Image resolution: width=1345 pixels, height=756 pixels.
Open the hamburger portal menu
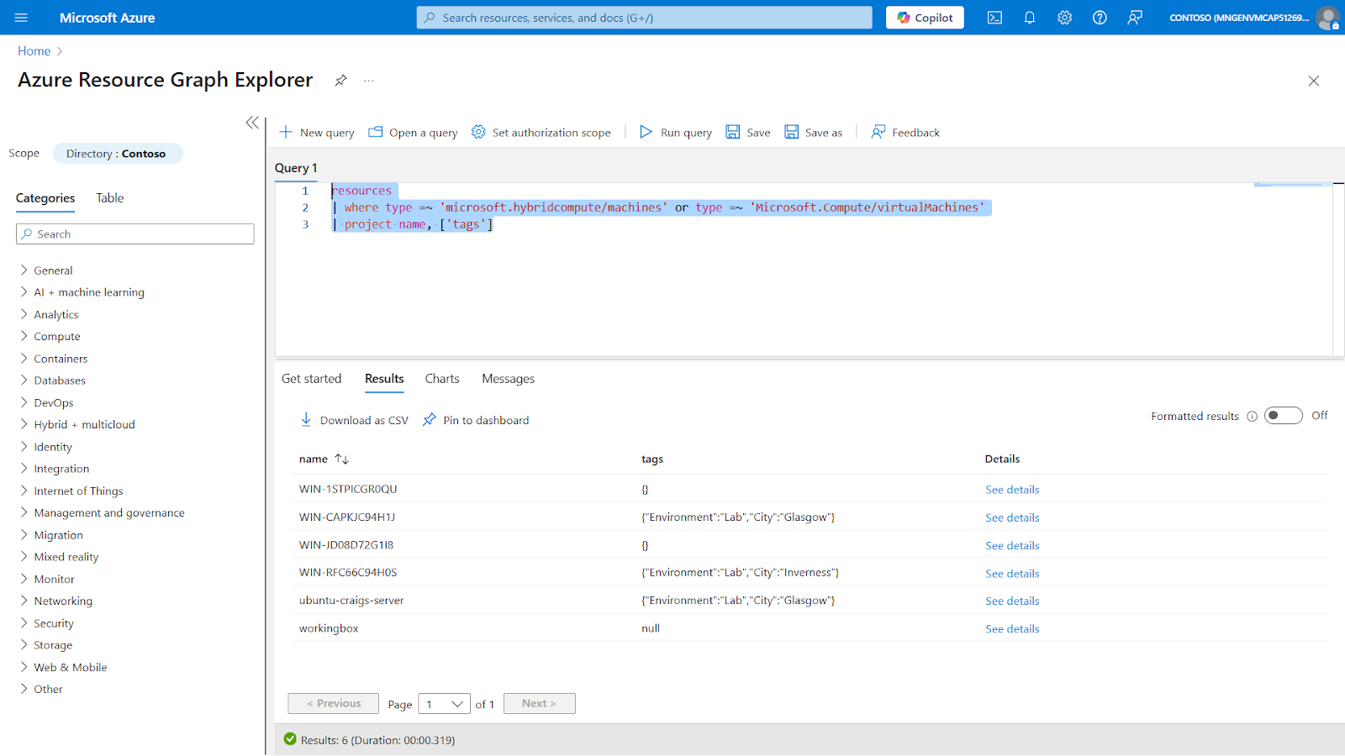coord(21,18)
